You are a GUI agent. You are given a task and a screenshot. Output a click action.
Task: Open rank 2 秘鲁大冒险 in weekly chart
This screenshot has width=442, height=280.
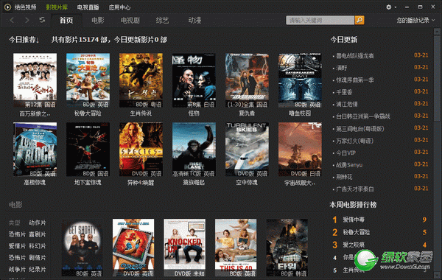[x=357, y=232]
